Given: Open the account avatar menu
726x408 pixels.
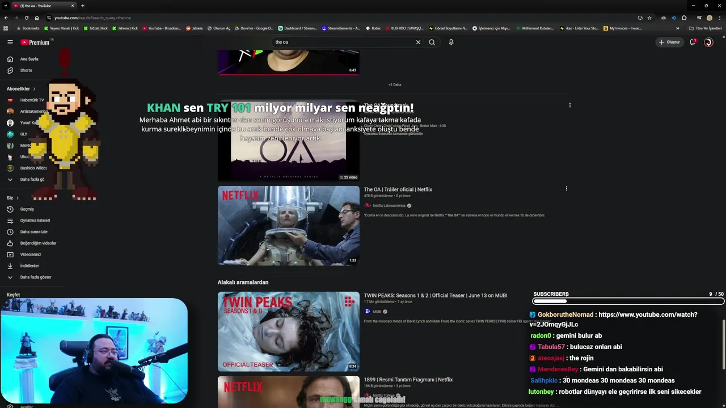Looking at the screenshot, I should tap(708, 42).
